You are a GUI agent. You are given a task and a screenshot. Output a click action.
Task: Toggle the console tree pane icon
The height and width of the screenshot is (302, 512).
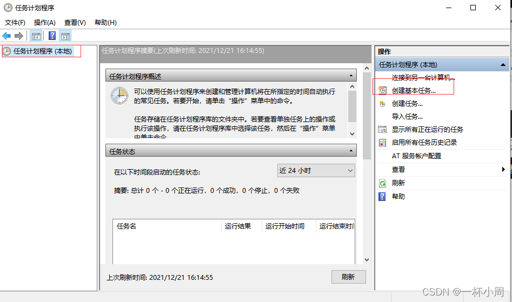36,36
